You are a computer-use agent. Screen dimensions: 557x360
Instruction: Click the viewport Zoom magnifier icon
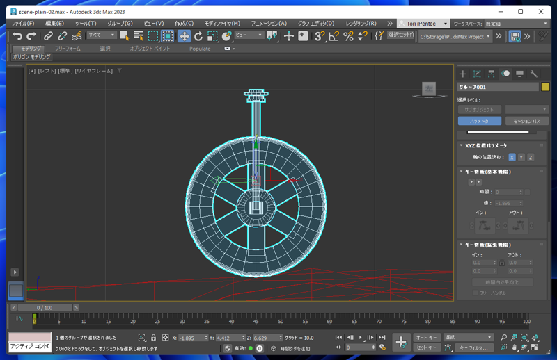503,337
